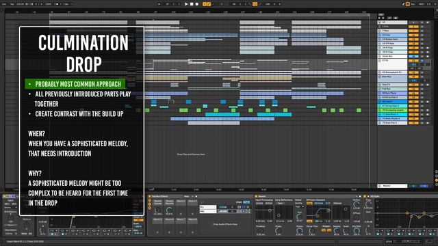This screenshot has height=246, width=438.
Task: Toggle the EQ Eight device activator
Action: point(365,196)
